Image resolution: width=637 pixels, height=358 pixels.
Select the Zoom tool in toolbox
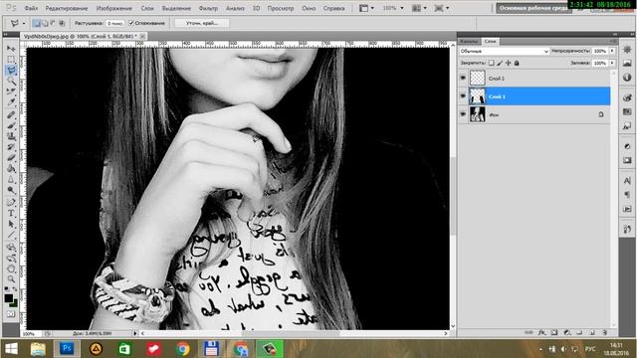click(x=11, y=279)
